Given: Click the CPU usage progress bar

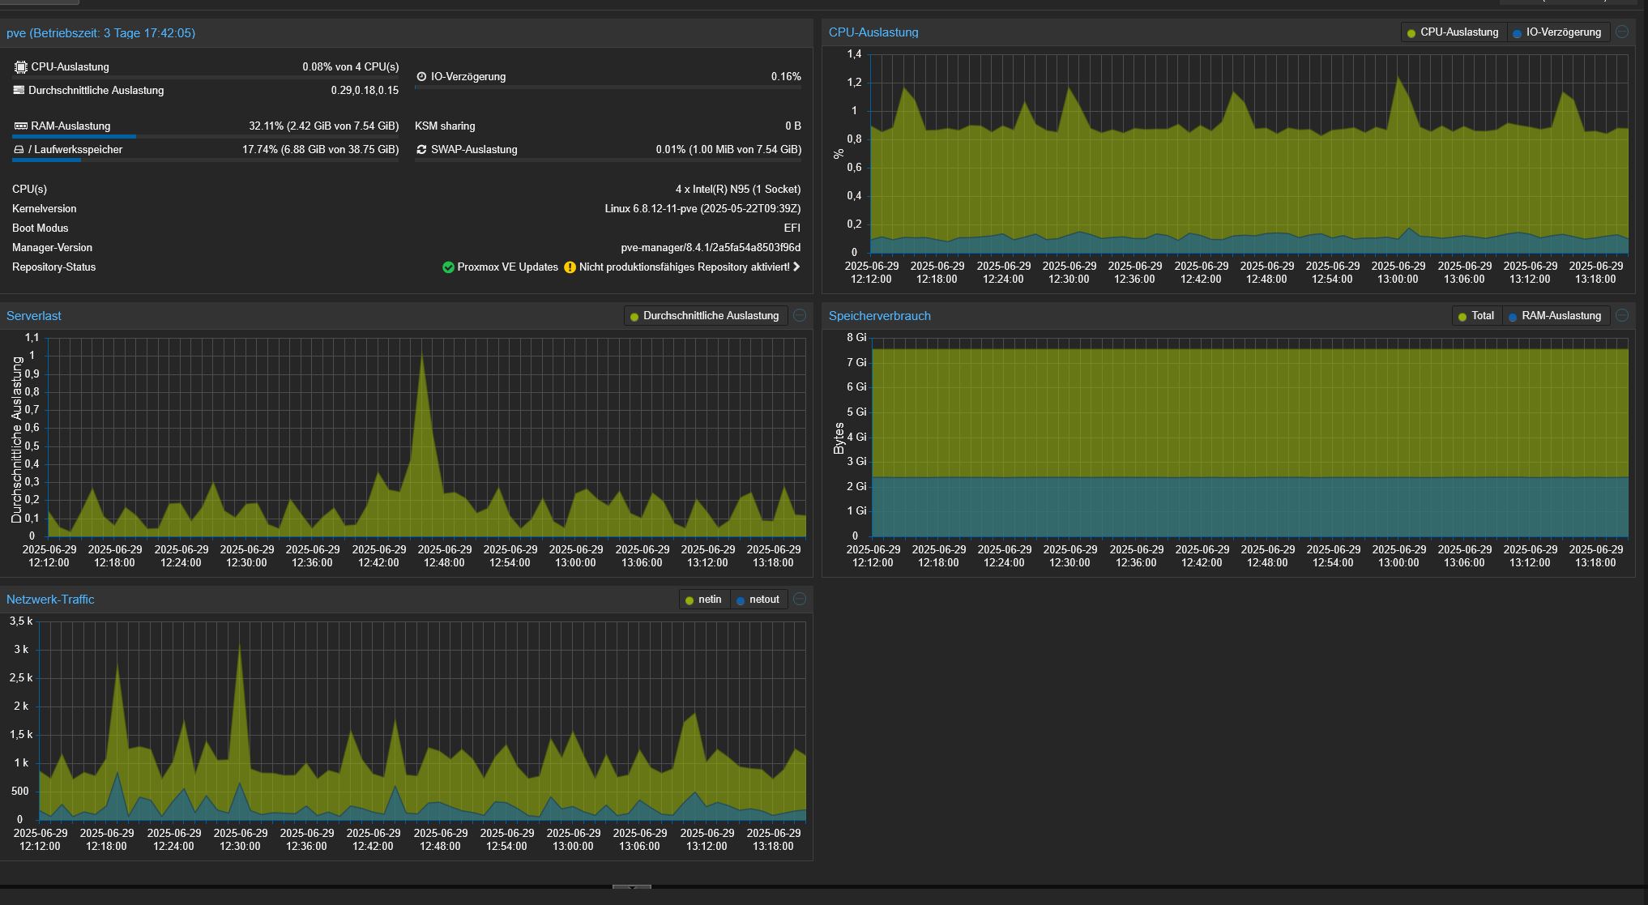Looking at the screenshot, I should (206, 78).
